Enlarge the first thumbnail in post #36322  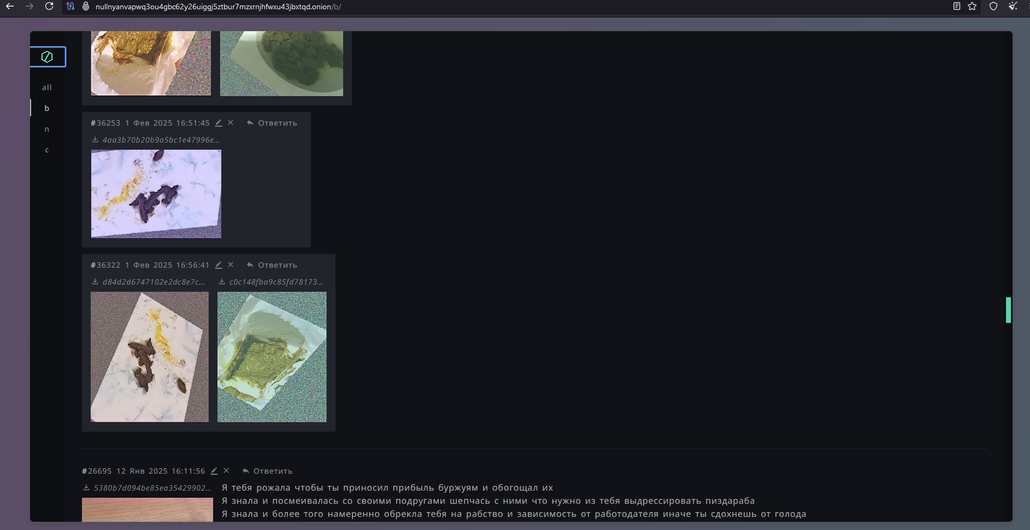(x=150, y=357)
